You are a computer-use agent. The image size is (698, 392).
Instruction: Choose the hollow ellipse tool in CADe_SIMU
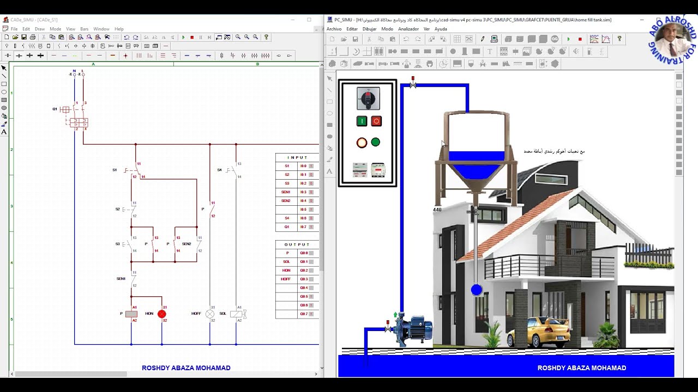(x=4, y=92)
